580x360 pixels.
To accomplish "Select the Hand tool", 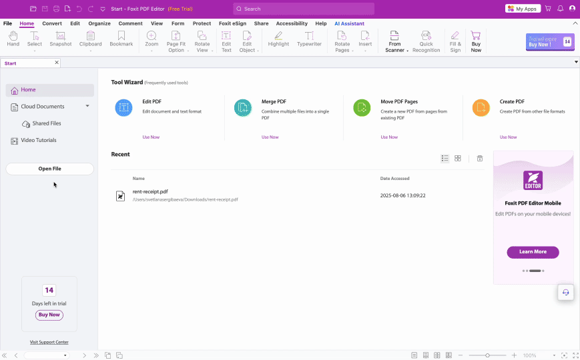I will point(13,39).
